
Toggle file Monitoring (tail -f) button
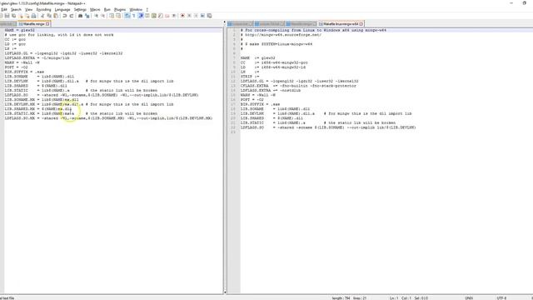point(174,16)
